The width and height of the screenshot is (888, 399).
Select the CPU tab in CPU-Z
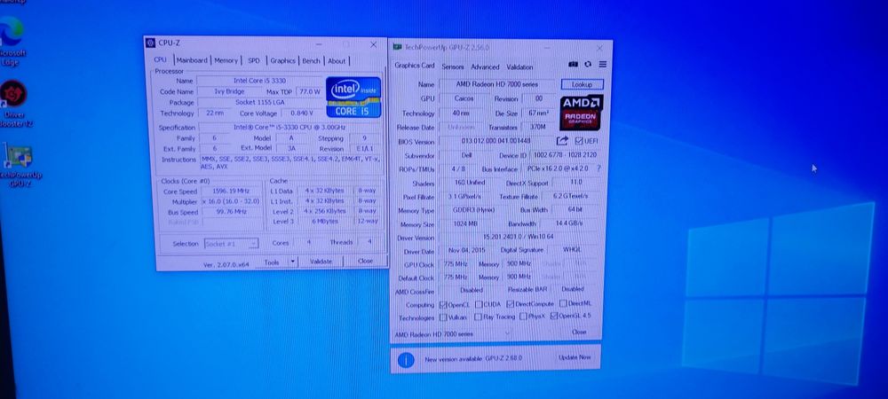160,59
